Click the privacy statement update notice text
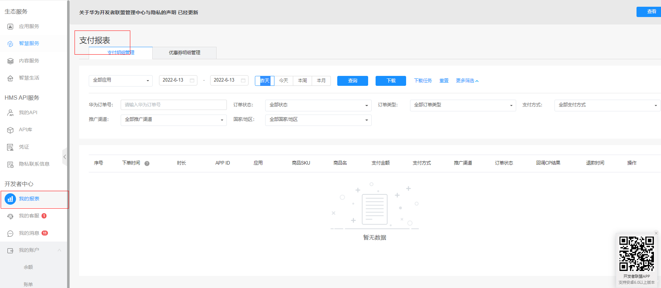 click(138, 13)
